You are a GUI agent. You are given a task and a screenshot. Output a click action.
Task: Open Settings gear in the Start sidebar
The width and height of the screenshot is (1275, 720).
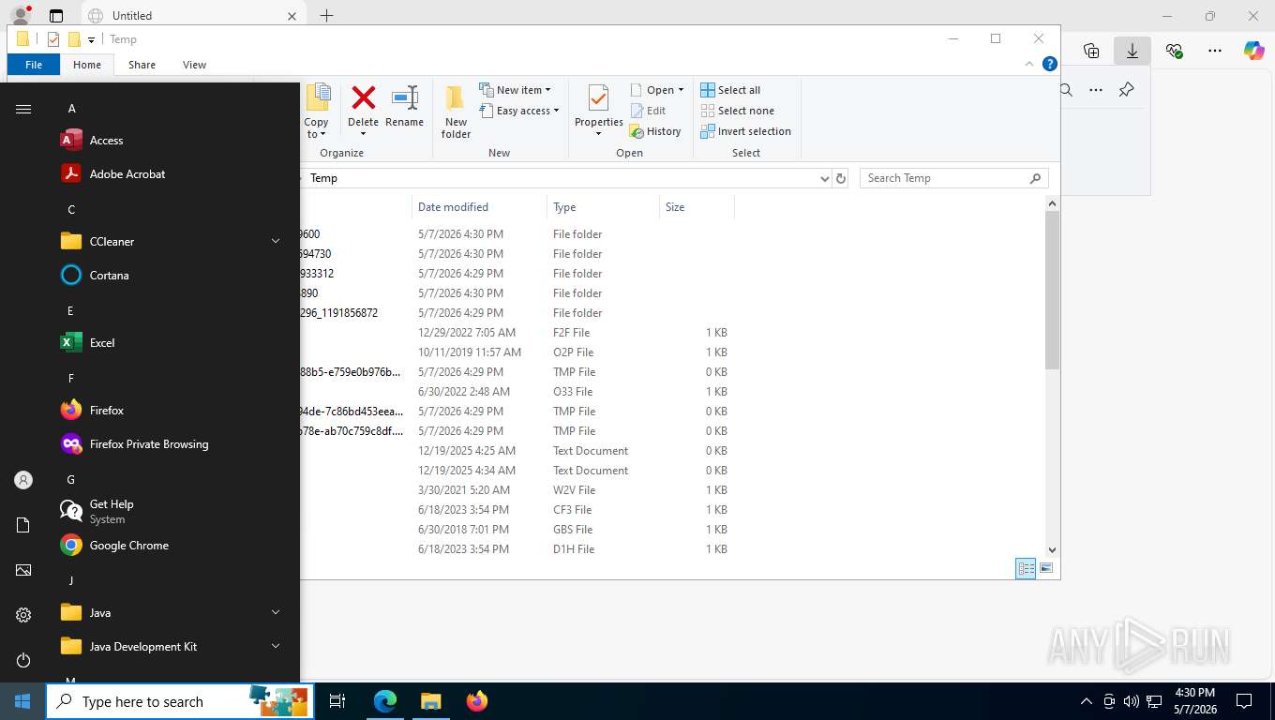[x=23, y=615]
